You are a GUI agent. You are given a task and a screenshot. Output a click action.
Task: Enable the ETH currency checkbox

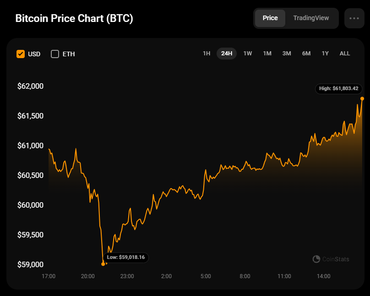click(x=55, y=54)
